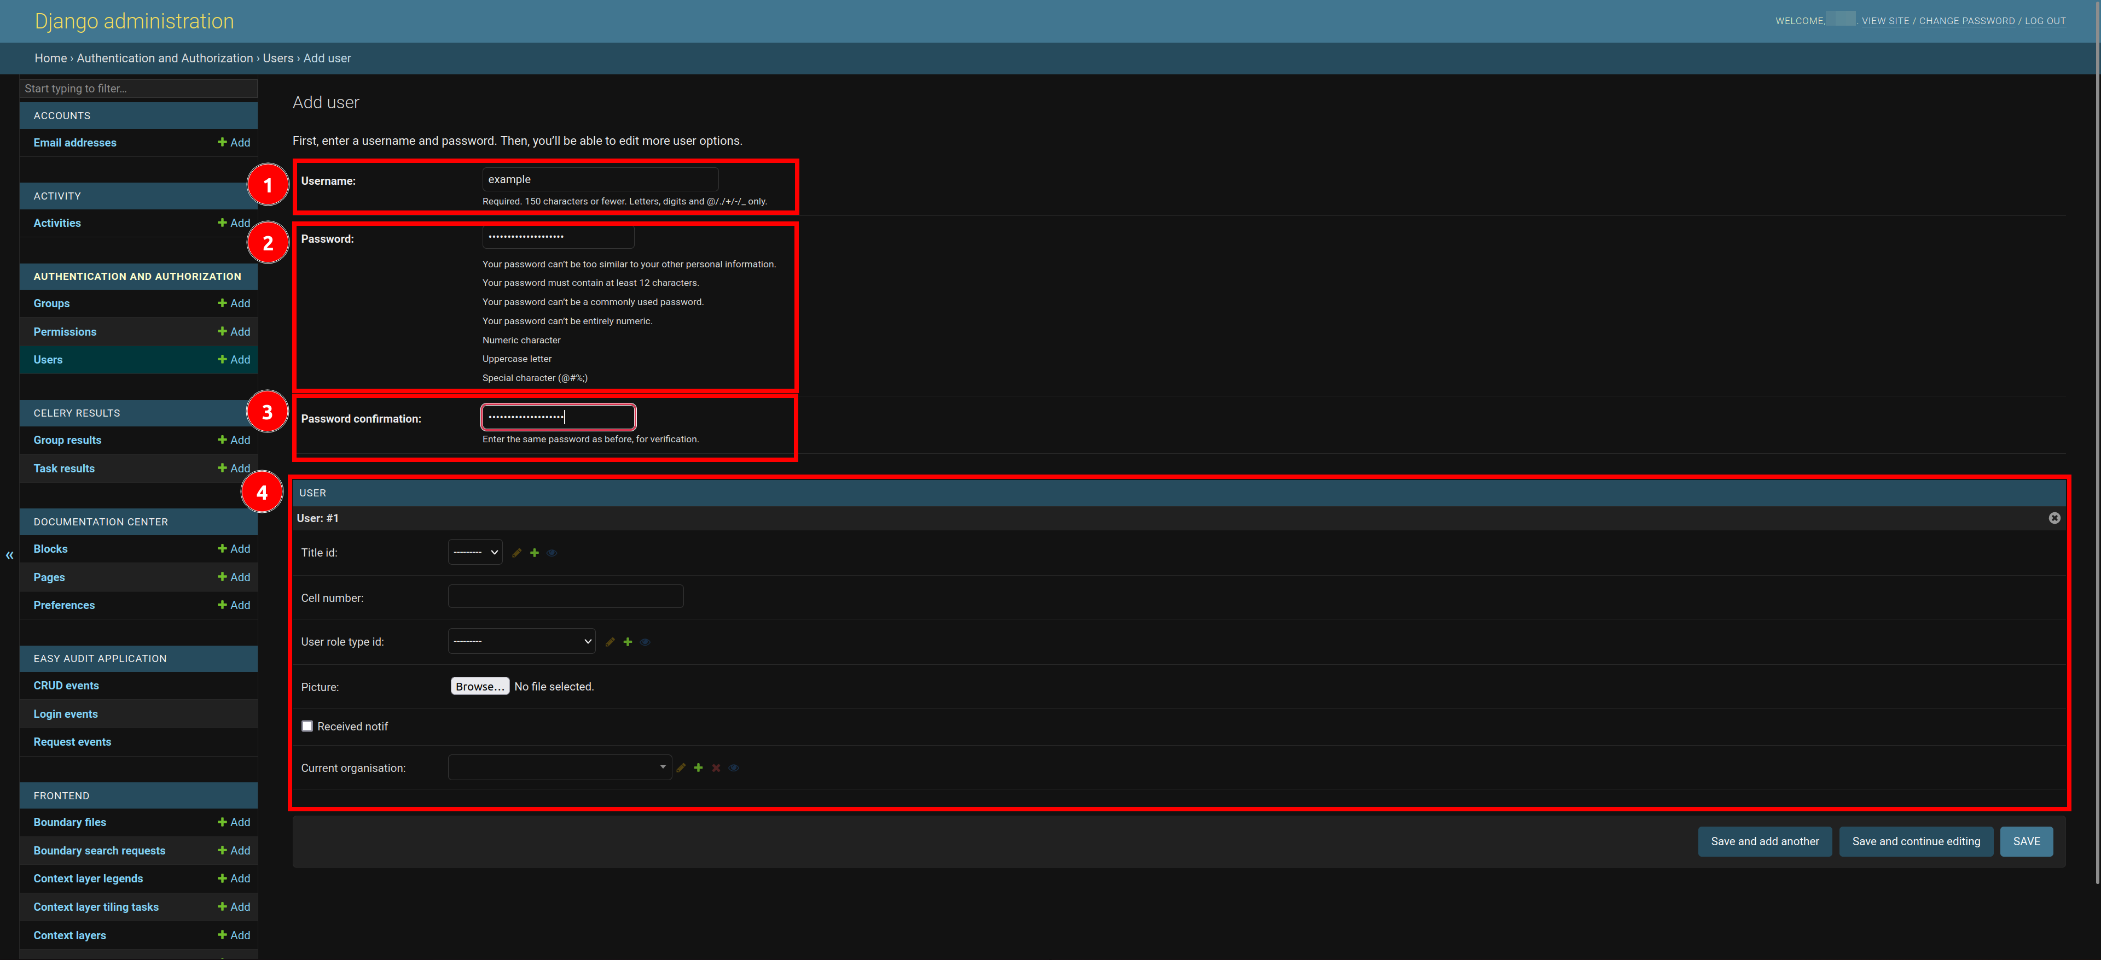The width and height of the screenshot is (2101, 960).
Task: Click the Add icon next to Boundary search requests
Action: point(234,851)
